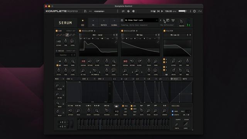Toggle the OSCILLATOR A enable switch

click(x=80, y=31)
